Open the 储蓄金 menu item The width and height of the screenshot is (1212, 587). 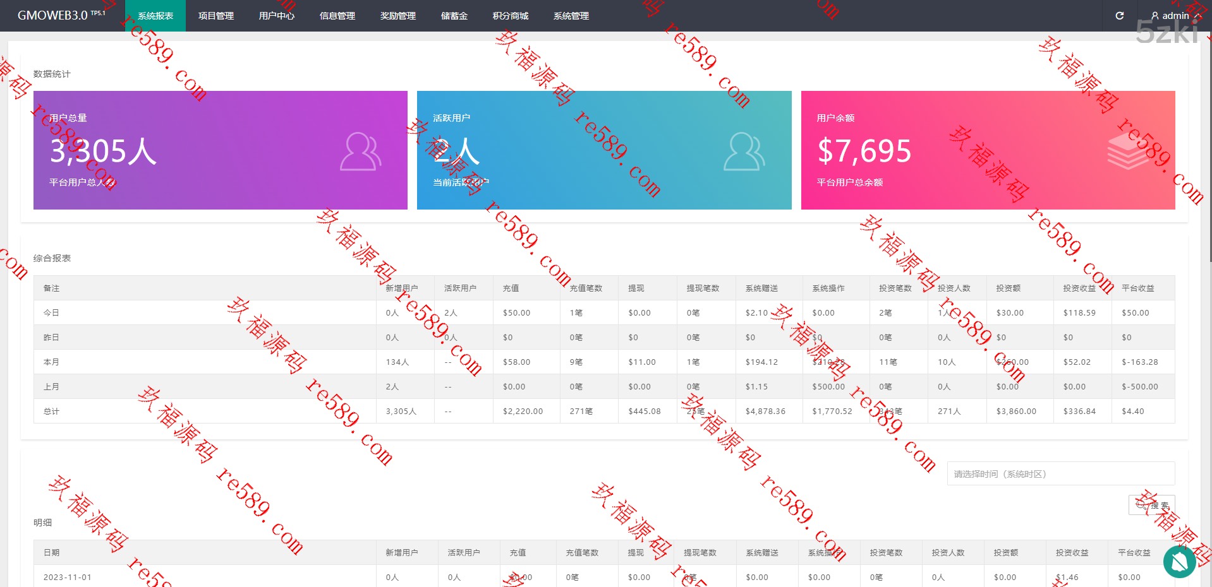(454, 16)
